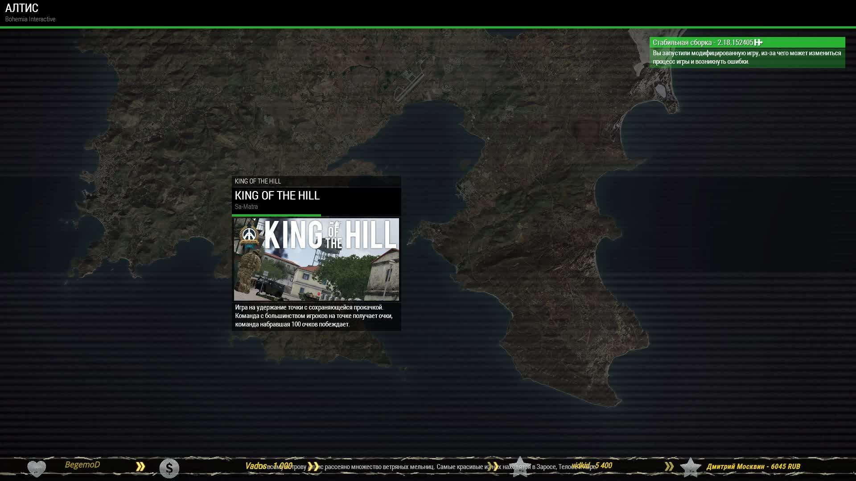Click the green loading progress bar under mission title

coord(276,215)
